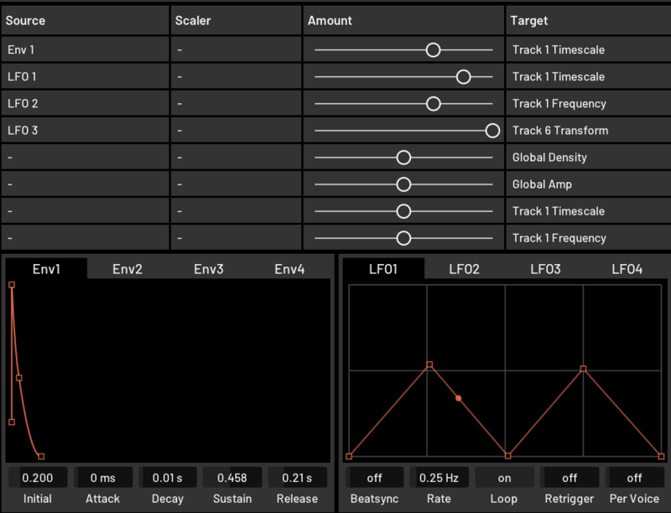Toggle the Beatsync off switch
The image size is (671, 513).
374,478
